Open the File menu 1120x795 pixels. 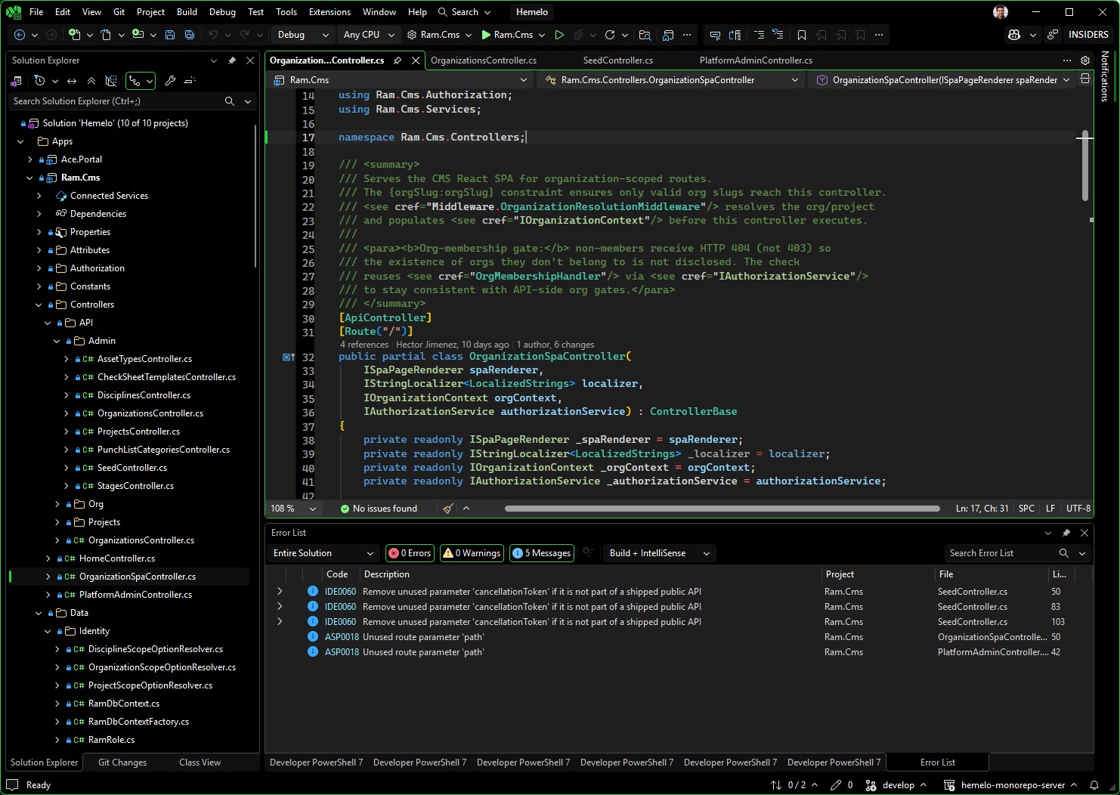pos(36,12)
